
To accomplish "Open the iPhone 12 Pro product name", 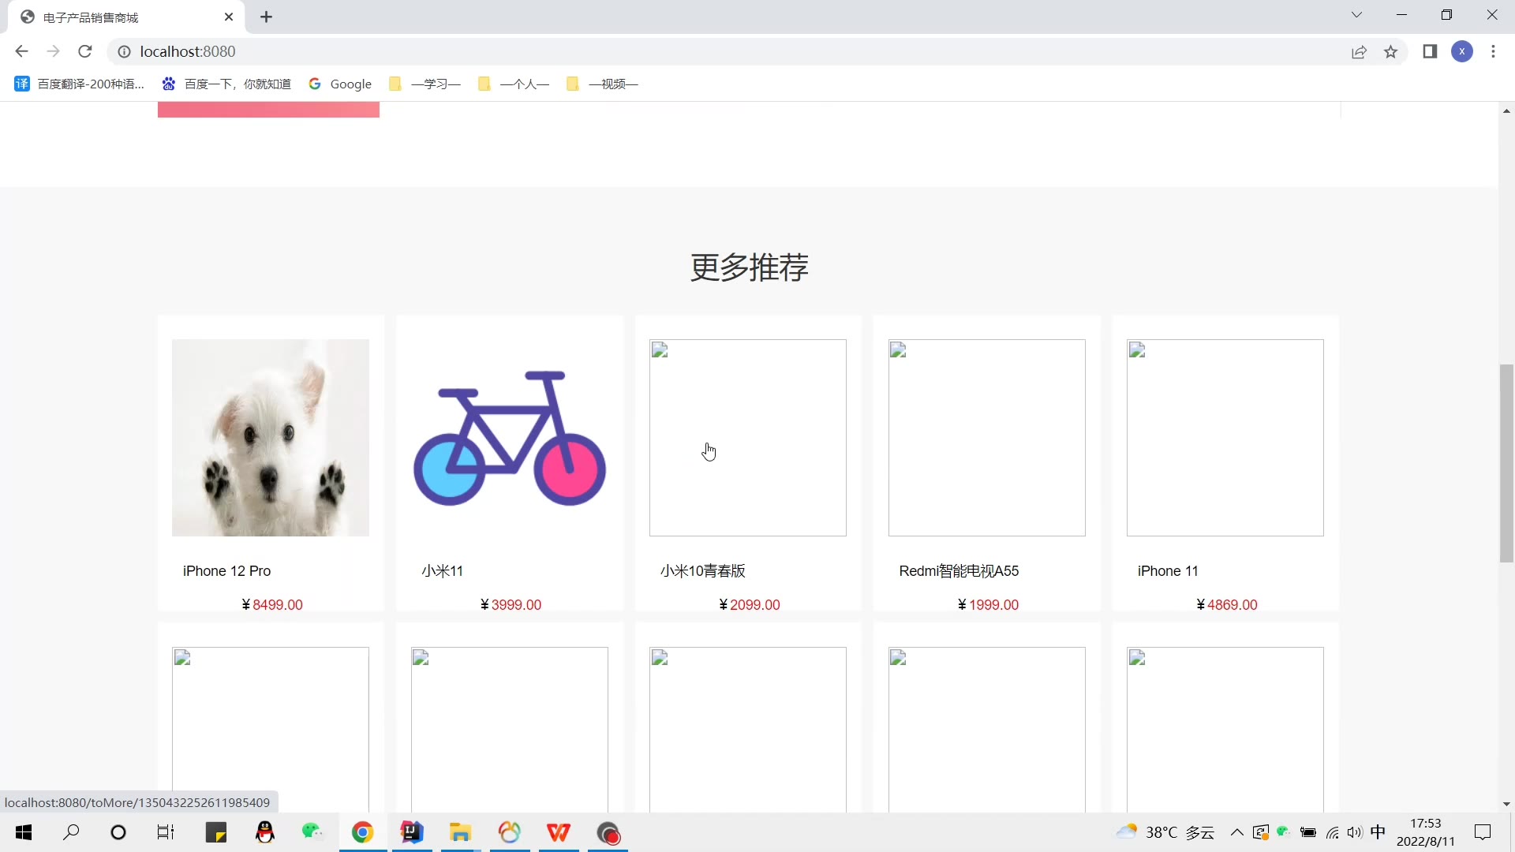I will coord(226,570).
